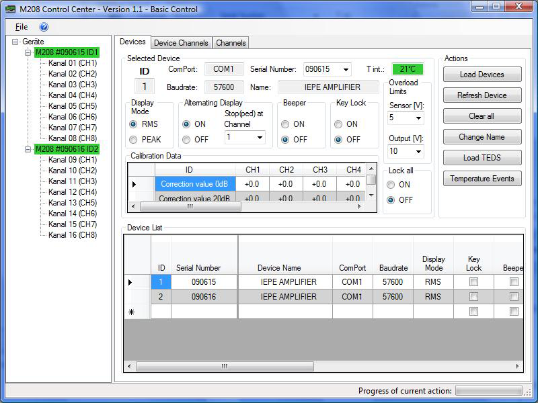Click the Baudrate field showing 57600

click(224, 87)
